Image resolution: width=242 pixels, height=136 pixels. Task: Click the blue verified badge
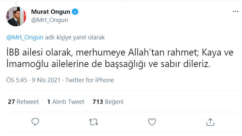[76, 12]
